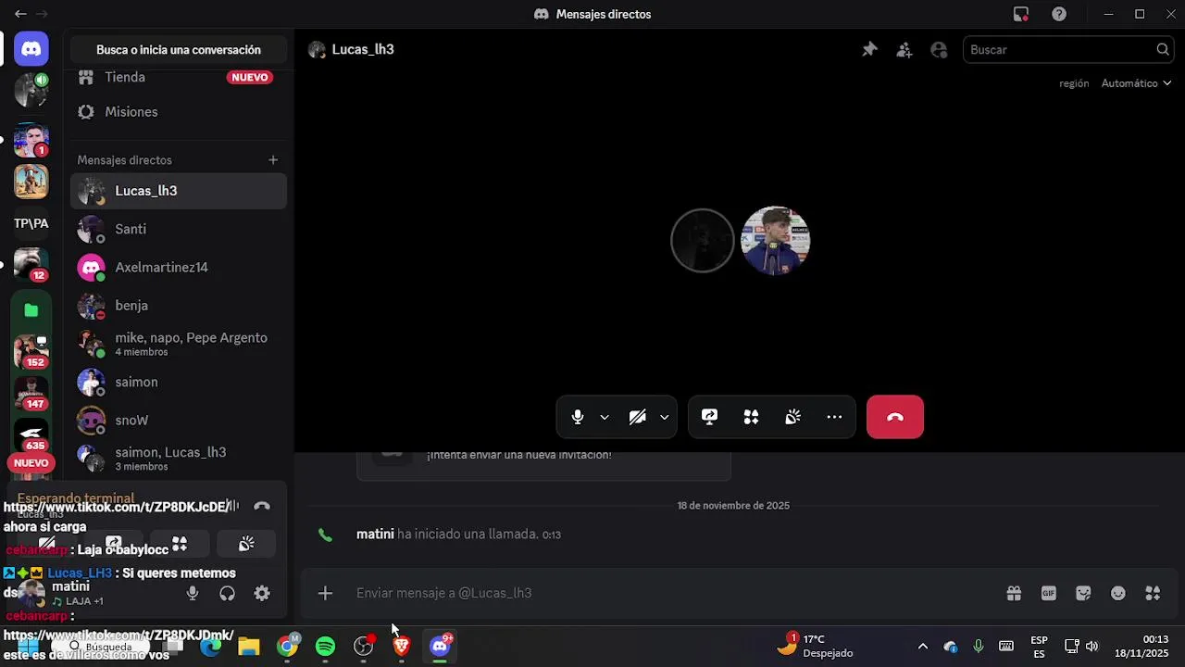Open Discord home direct messages icon
This screenshot has height=667, width=1185.
coord(31,49)
